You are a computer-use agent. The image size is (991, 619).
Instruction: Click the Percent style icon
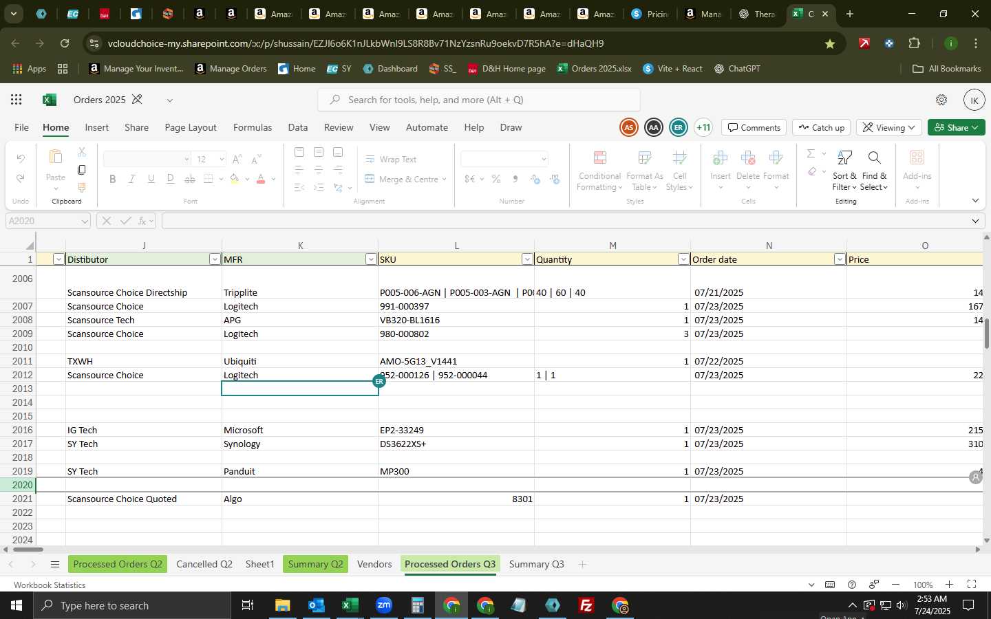pyautogui.click(x=496, y=179)
